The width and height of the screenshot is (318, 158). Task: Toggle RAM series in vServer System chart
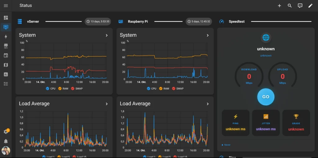coord(63,88)
